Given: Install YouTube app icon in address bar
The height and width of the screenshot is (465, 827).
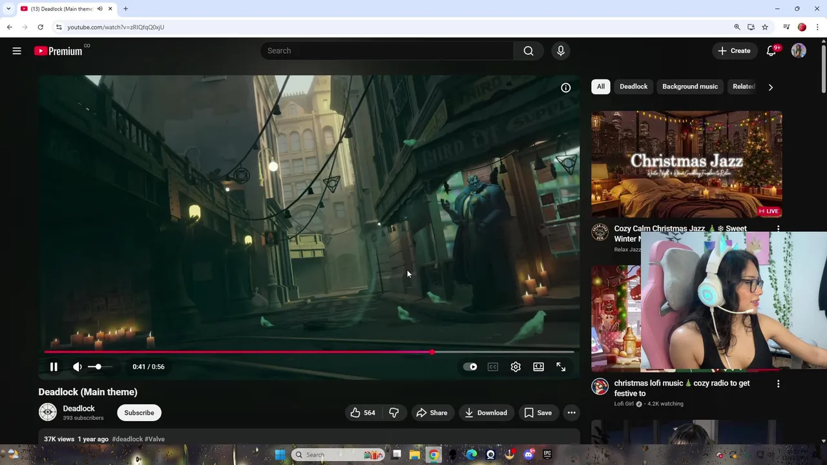Looking at the screenshot, I should click(751, 27).
